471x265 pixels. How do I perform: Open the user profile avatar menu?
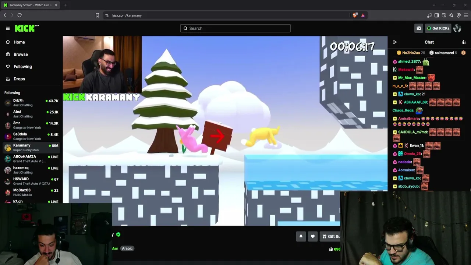point(457,28)
